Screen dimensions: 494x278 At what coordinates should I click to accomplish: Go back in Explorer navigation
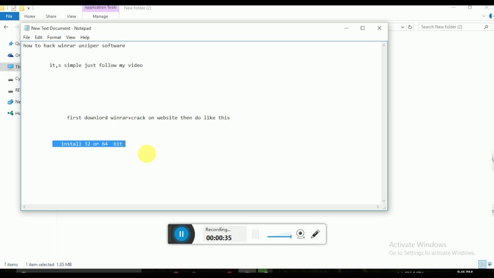[x=6, y=27]
